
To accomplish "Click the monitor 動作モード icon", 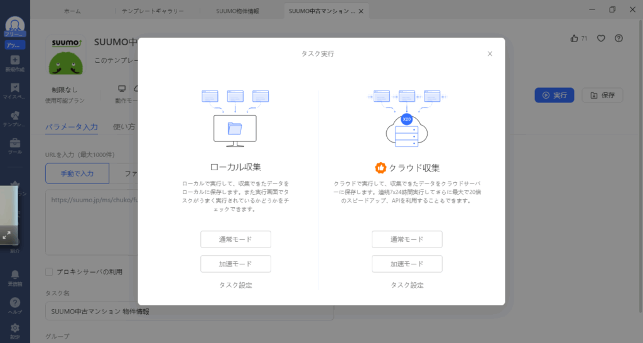I will [x=122, y=89].
